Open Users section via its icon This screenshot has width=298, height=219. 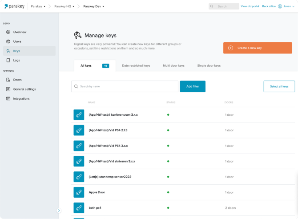point(8,41)
